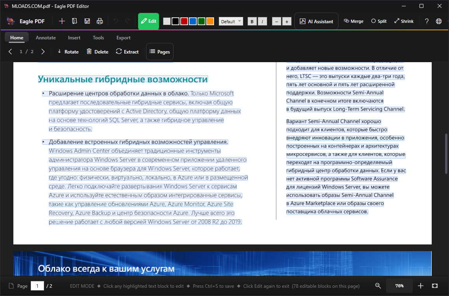Screen dimensions: 449x296
Task: Edit line 'Channel в конечном итоге включаются'
Action: click(x=335, y=101)
